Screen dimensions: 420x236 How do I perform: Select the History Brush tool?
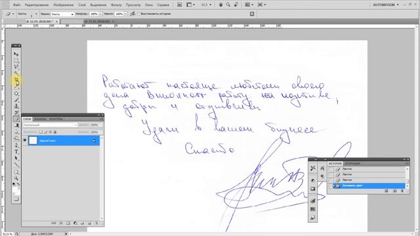pos(16,113)
